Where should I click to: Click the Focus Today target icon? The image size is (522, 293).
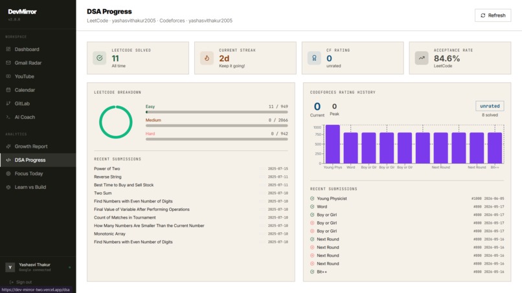coord(8,173)
